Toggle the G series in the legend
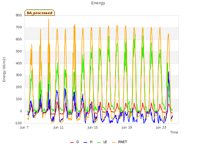 [74, 142]
